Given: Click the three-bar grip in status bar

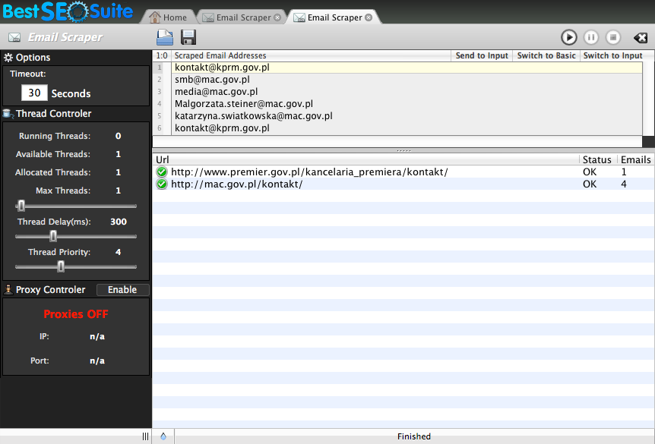Looking at the screenshot, I should [145, 436].
